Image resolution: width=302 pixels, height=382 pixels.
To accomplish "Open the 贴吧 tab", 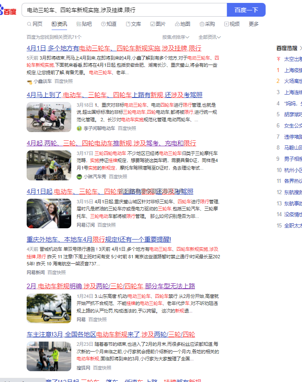I will 84,24.
